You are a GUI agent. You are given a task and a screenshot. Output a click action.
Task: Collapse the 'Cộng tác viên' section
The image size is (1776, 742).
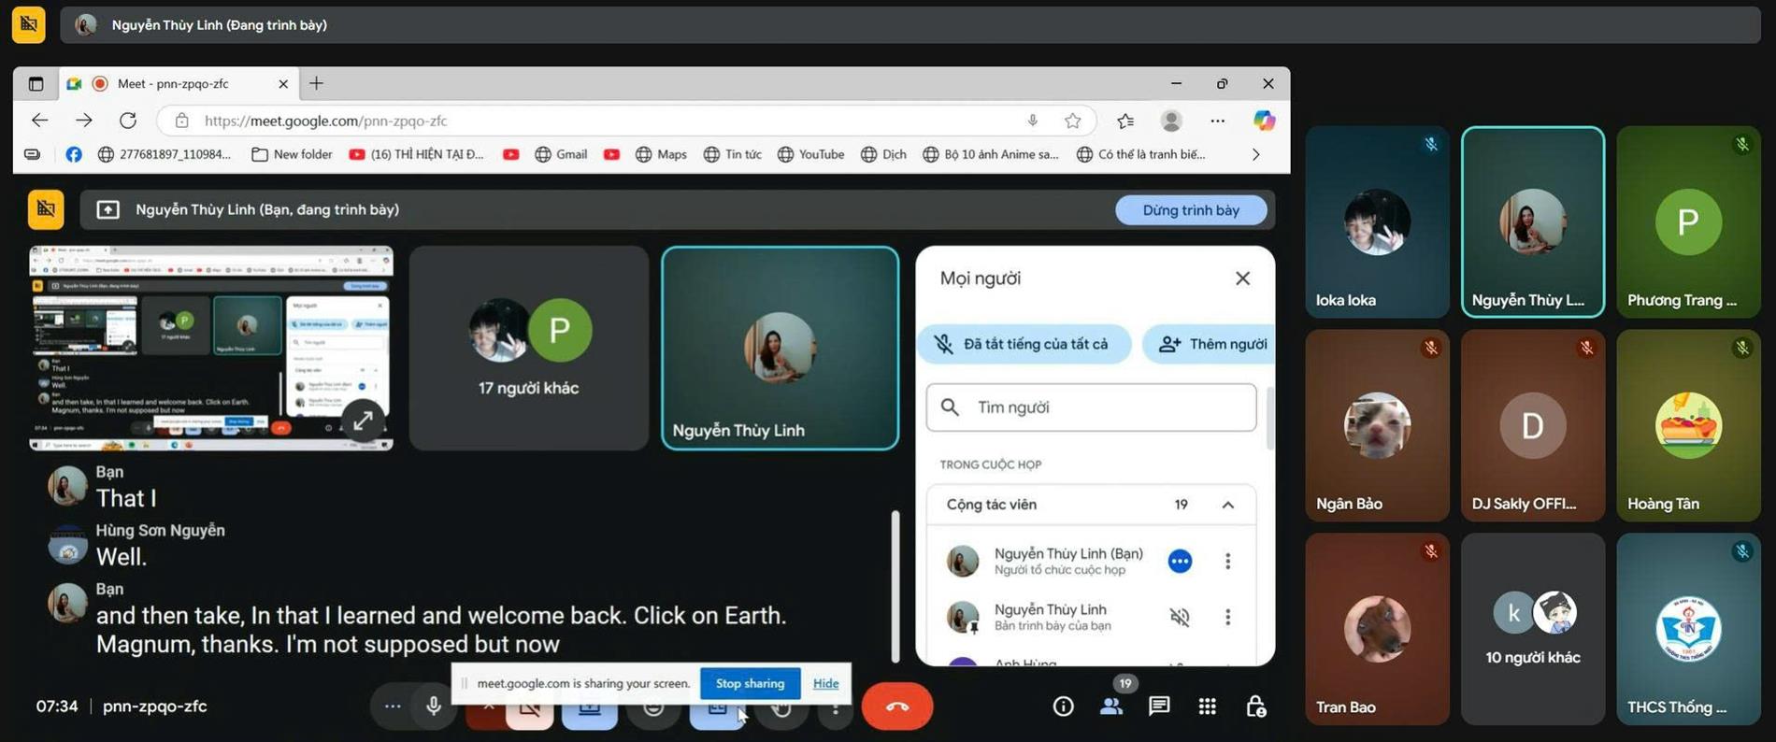tap(1227, 505)
